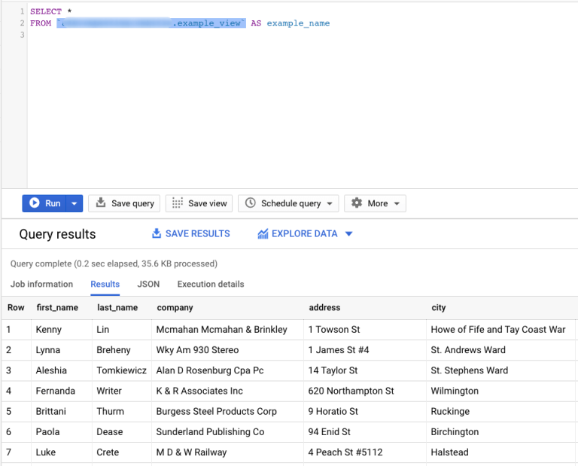Screen dimensions: 578x466
Task: Click the Save Results download icon
Action: click(157, 234)
